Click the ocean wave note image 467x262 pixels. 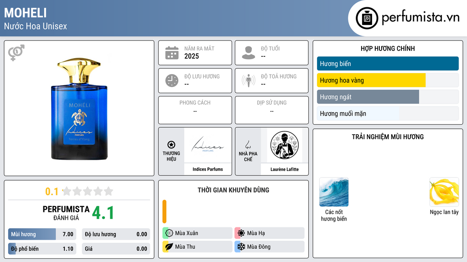tap(334, 192)
